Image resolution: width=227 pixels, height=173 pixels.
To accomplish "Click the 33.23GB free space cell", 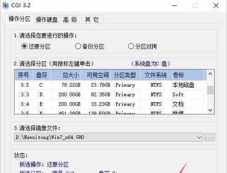I will tap(100, 104).
